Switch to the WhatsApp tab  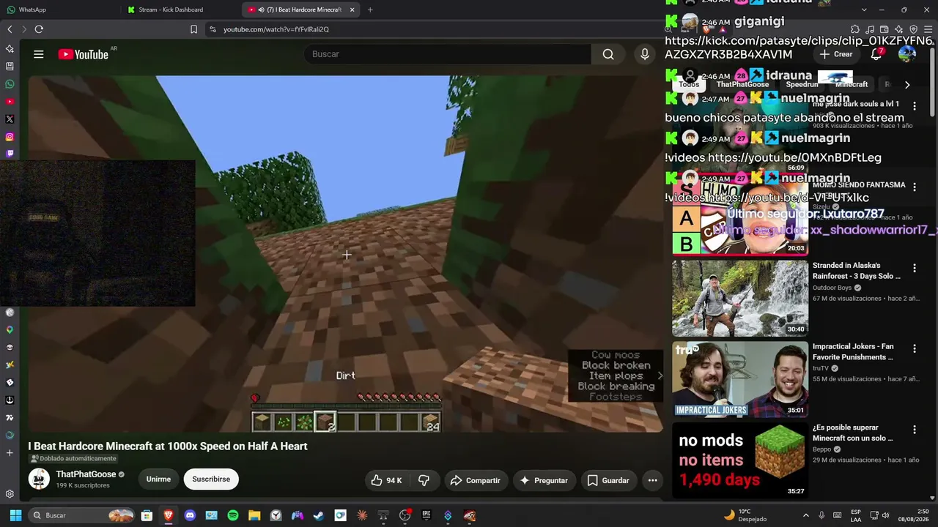(59, 10)
